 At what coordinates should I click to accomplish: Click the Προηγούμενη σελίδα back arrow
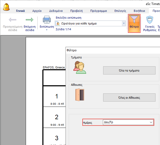point(12,20)
